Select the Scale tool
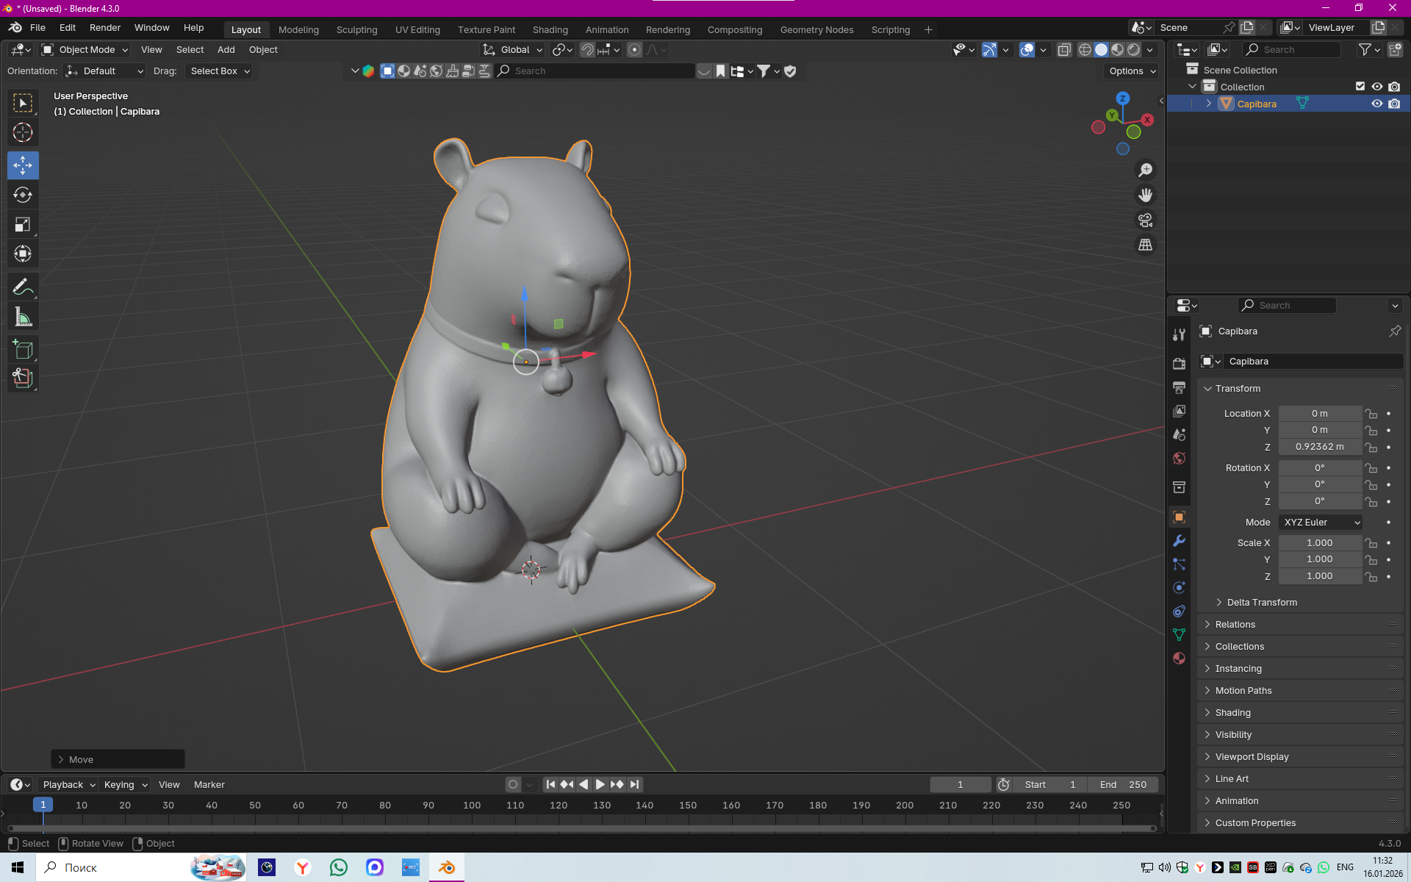 pyautogui.click(x=23, y=224)
